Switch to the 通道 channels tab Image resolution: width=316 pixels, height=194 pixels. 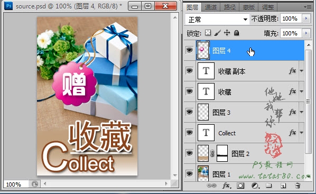click(211, 7)
